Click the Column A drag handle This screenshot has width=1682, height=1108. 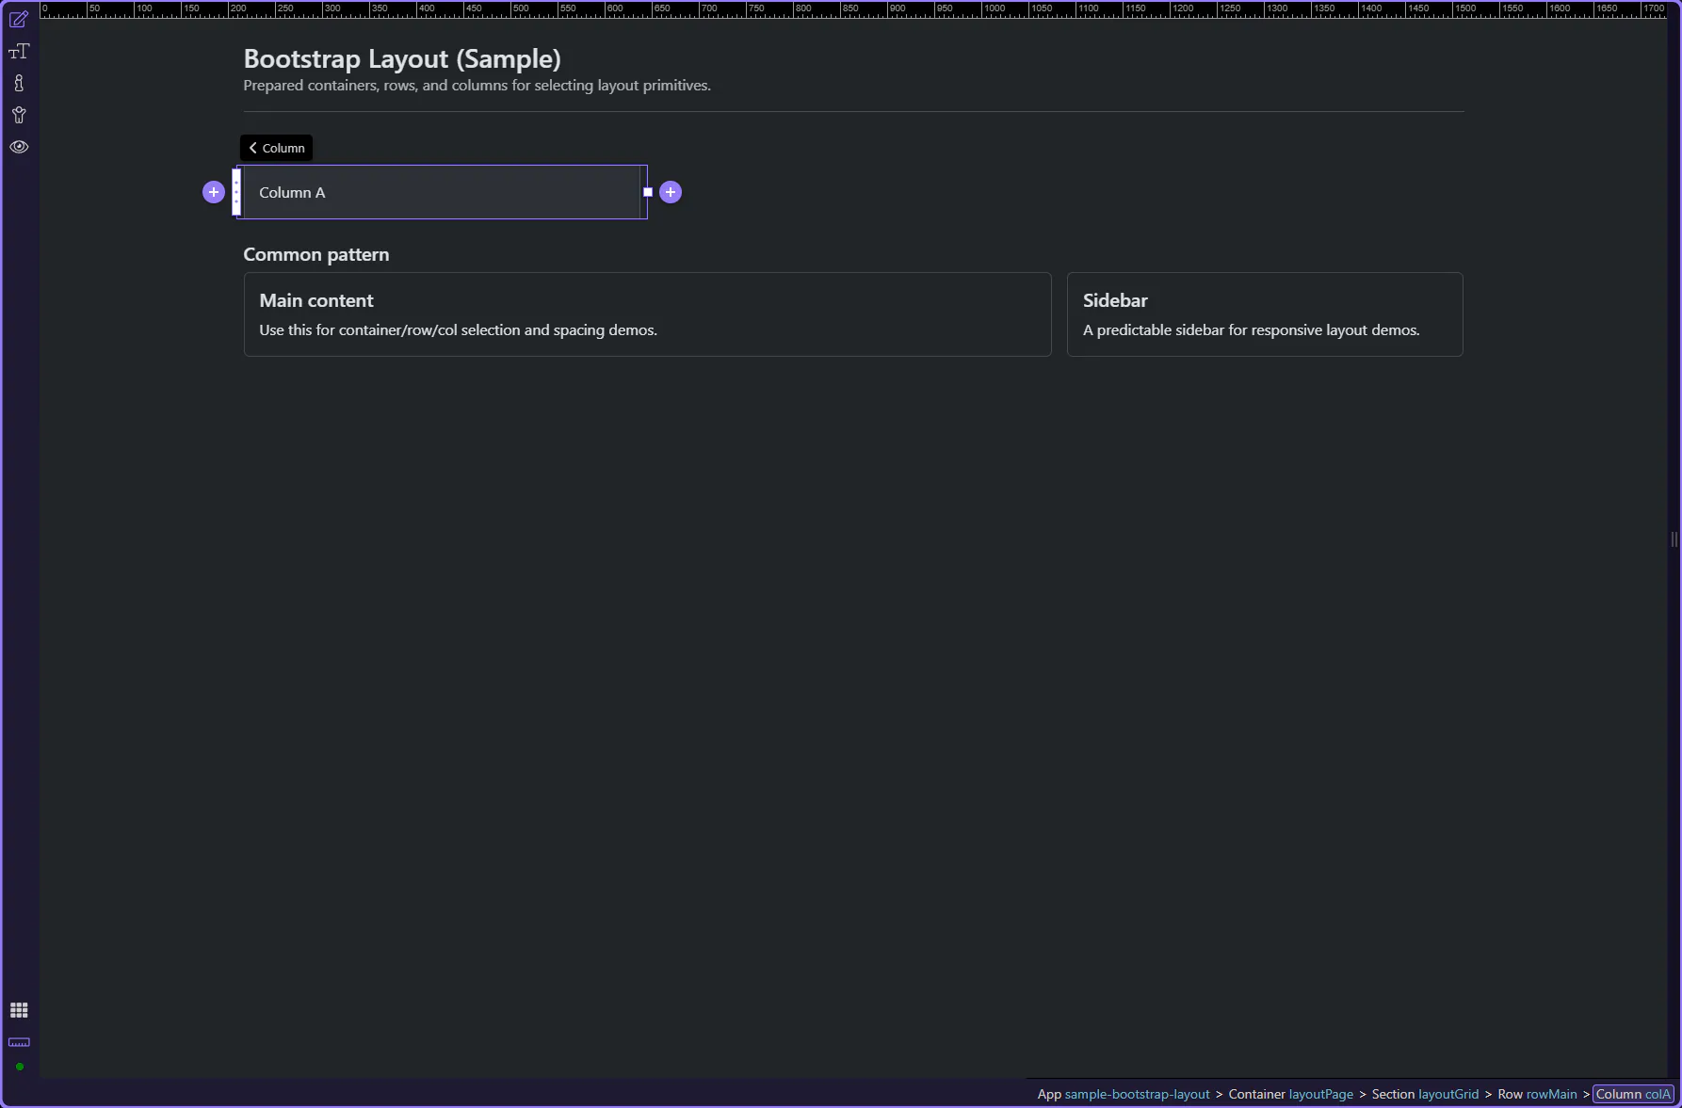point(236,192)
